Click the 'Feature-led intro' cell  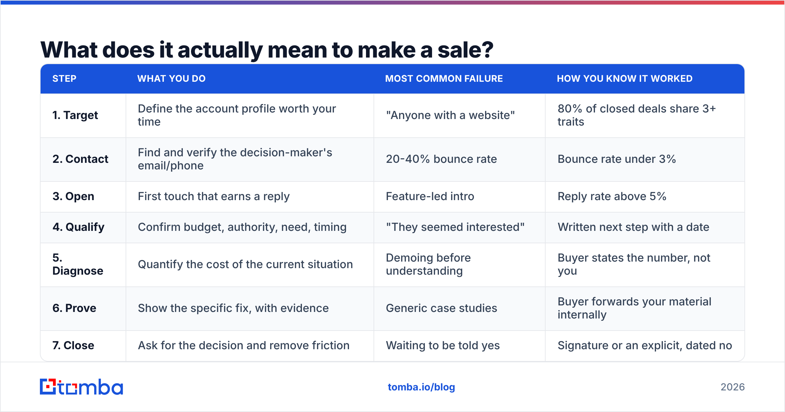tap(460, 197)
